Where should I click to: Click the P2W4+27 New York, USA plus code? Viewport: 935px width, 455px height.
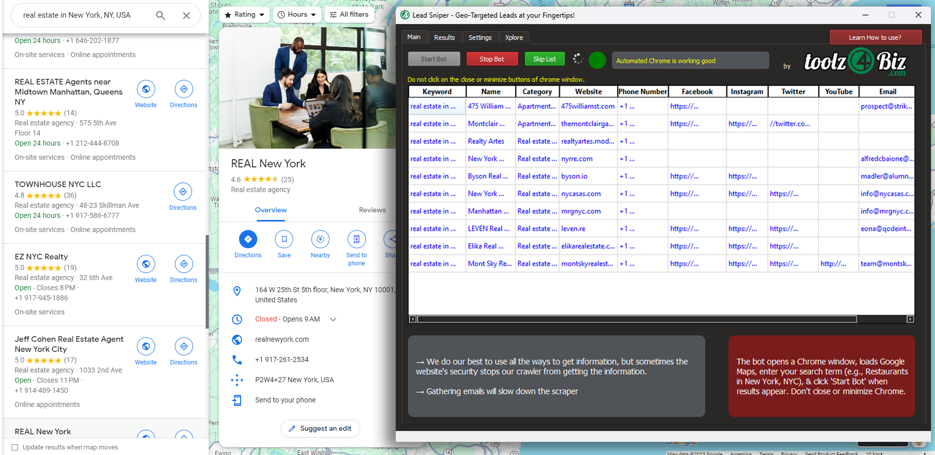tap(295, 380)
